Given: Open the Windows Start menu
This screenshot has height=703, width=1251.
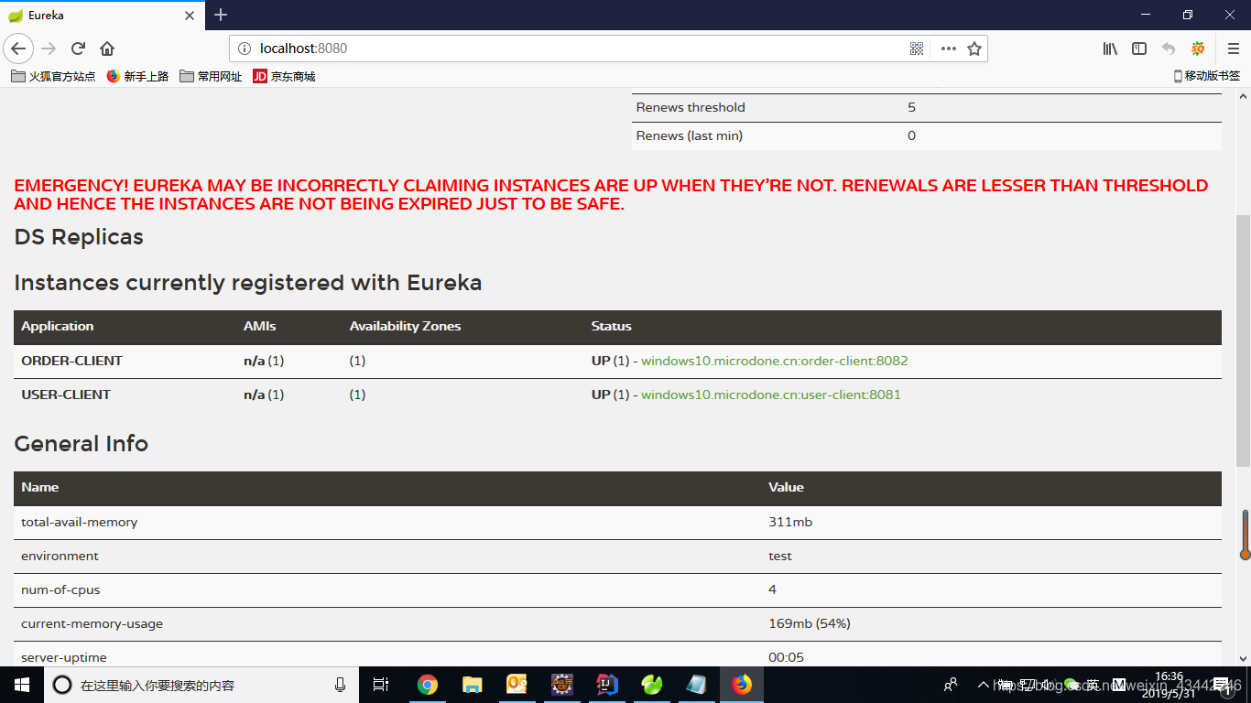Looking at the screenshot, I should (x=22, y=685).
